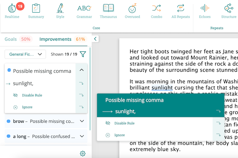Click the red 19 notification badge
The height and width of the screenshot is (158, 238).
[20, 6]
